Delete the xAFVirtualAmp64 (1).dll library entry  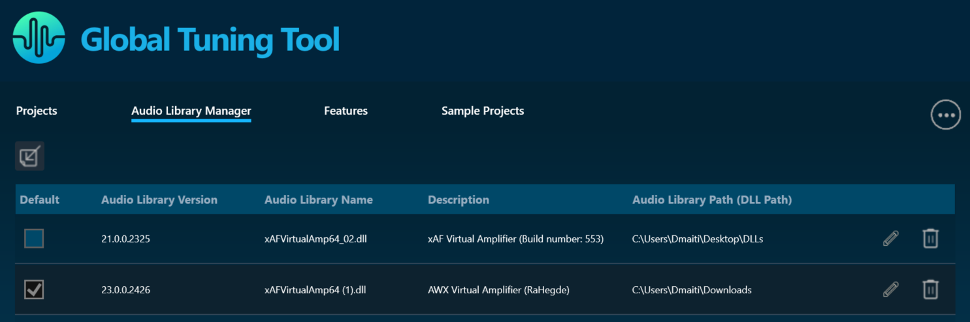[930, 289]
